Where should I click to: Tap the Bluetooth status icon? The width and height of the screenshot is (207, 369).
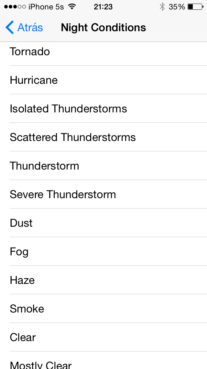click(x=162, y=6)
